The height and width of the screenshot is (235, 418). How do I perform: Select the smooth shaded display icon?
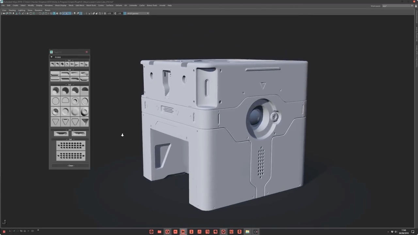(x=54, y=13)
